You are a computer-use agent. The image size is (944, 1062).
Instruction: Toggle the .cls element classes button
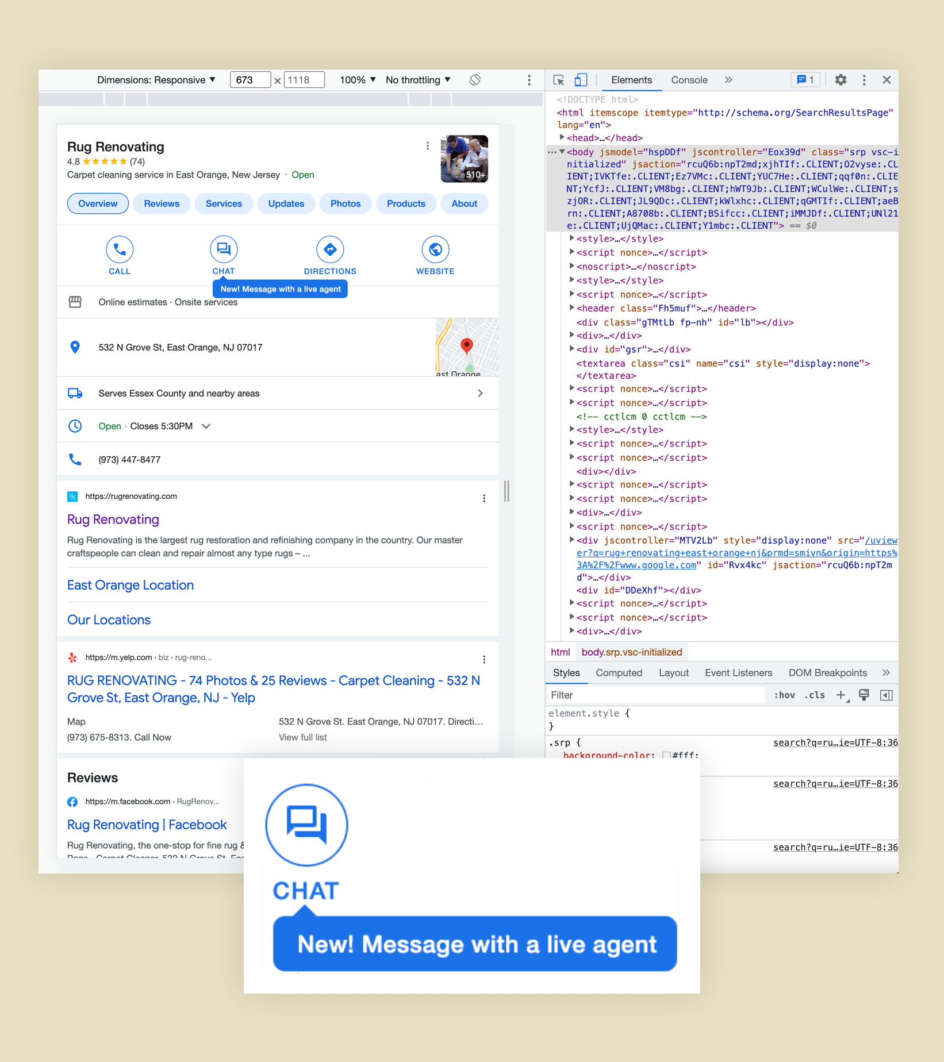814,695
